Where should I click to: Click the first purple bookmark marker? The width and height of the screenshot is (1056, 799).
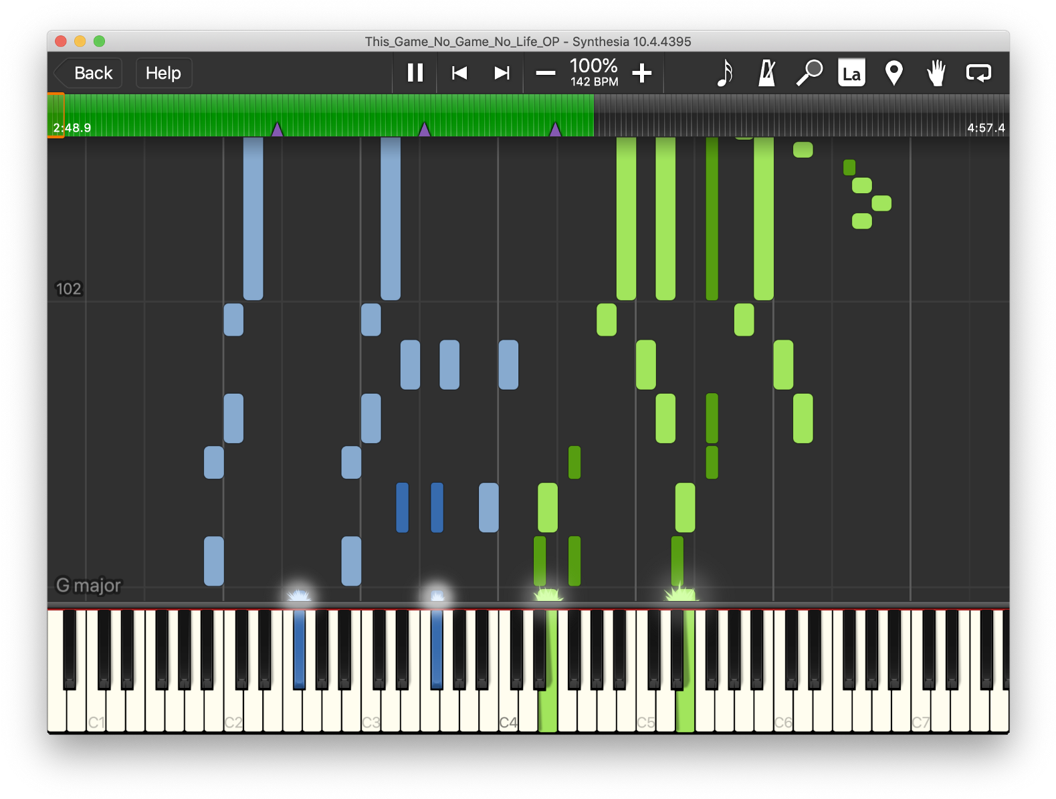(x=278, y=129)
